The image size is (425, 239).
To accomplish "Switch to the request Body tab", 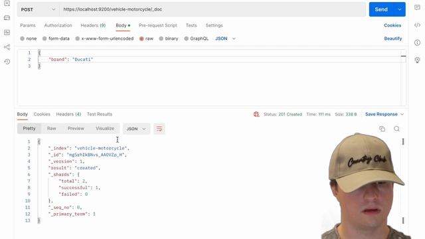I will tap(123, 25).
